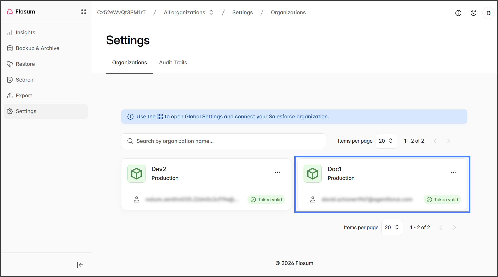This screenshot has height=277, width=498.
Task: Click the help question mark icon
Action: 458,13
